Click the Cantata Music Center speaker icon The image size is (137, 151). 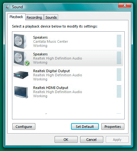[x=20, y=41]
